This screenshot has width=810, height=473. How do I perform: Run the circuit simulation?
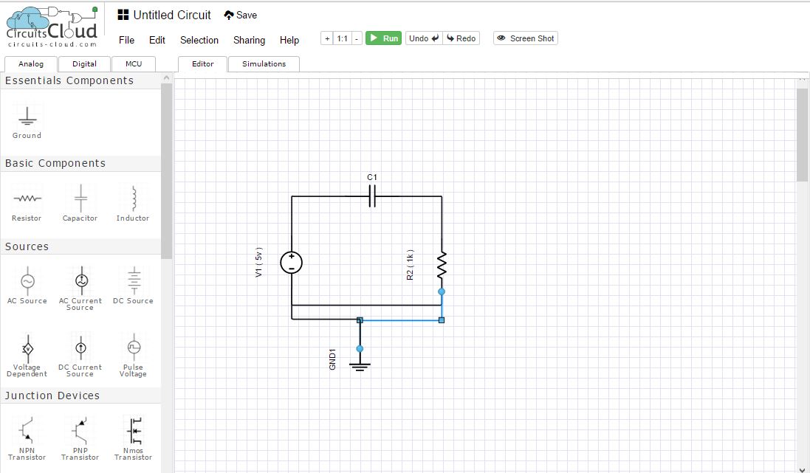point(383,38)
